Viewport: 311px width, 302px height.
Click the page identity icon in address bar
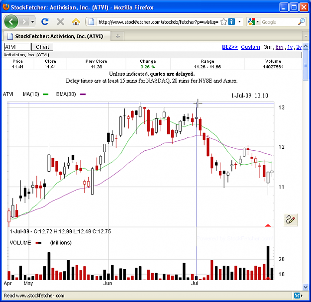(91, 21)
